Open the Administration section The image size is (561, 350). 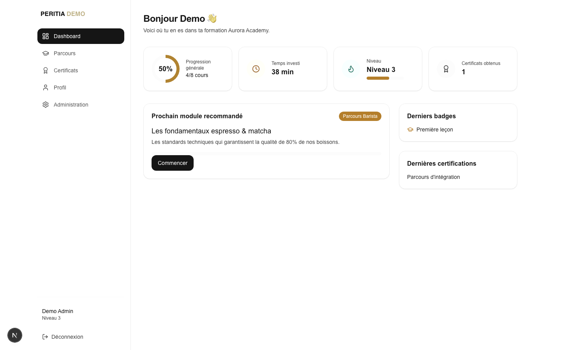(81, 105)
